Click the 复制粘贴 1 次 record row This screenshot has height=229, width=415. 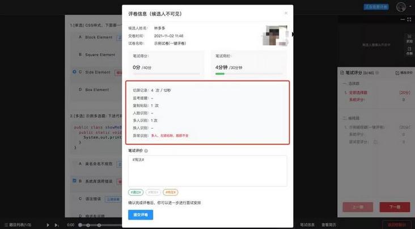pos(146,105)
